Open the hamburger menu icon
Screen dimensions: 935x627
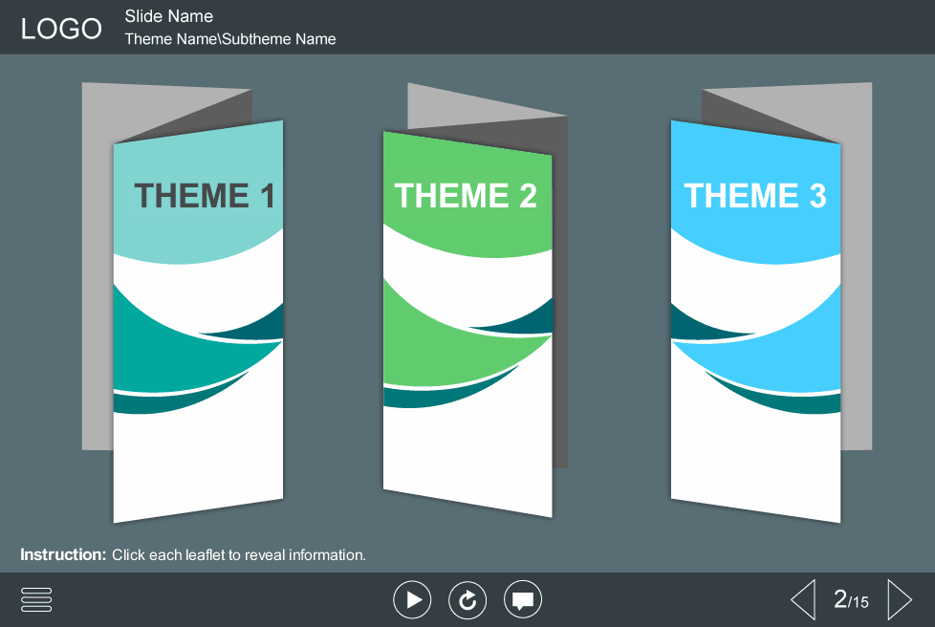click(x=36, y=599)
